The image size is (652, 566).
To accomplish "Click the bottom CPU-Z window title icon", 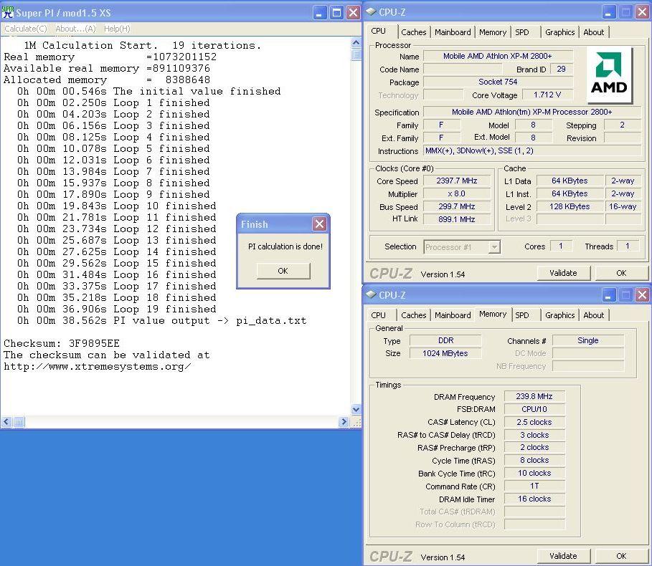I will (x=371, y=295).
